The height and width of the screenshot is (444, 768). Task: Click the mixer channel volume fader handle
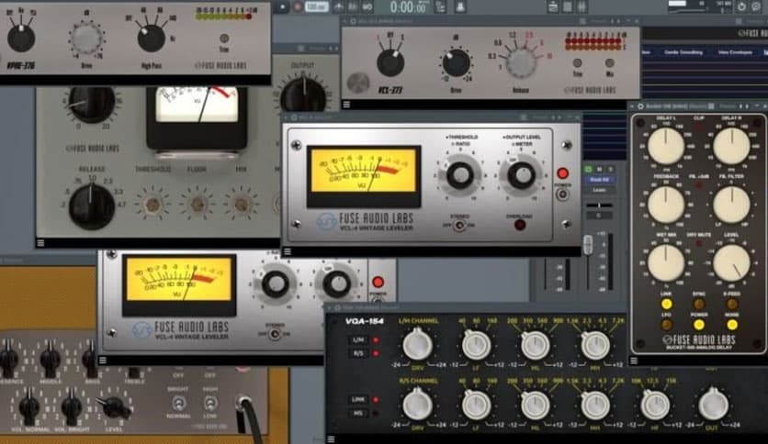588,245
